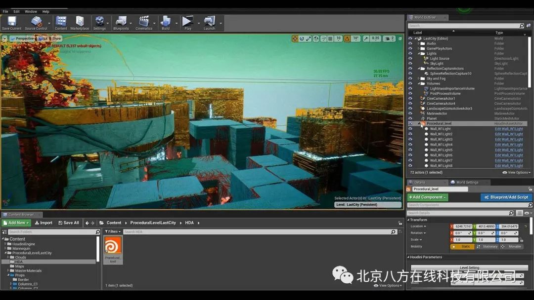Open Perspective view mode menu
The image size is (534, 300).
pos(22,38)
